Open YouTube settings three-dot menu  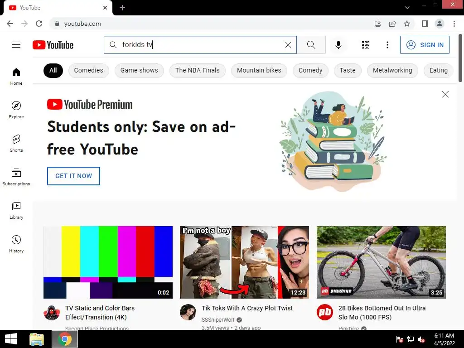coord(387,45)
